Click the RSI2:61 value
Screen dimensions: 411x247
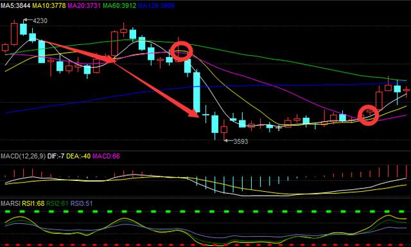[57, 203]
